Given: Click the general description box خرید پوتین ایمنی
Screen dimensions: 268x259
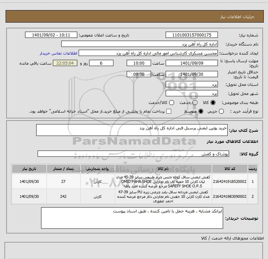Looking at the screenshot, I should pos(132,130).
